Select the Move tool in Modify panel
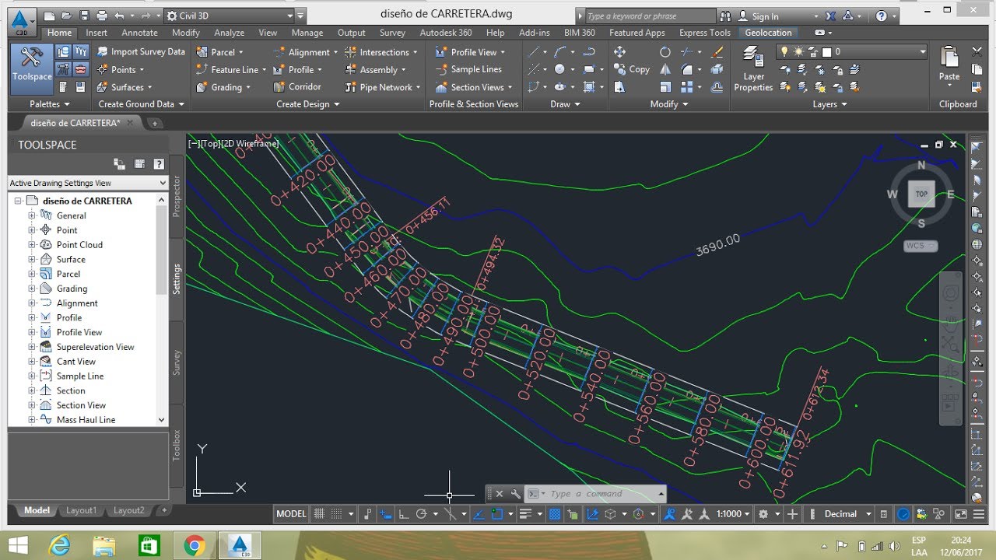 coord(619,52)
